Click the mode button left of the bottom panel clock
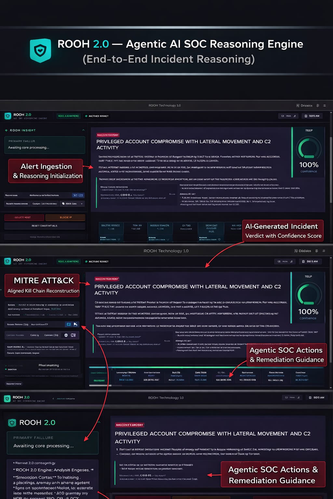The height and width of the screenshot is (499, 333). tap(292, 398)
